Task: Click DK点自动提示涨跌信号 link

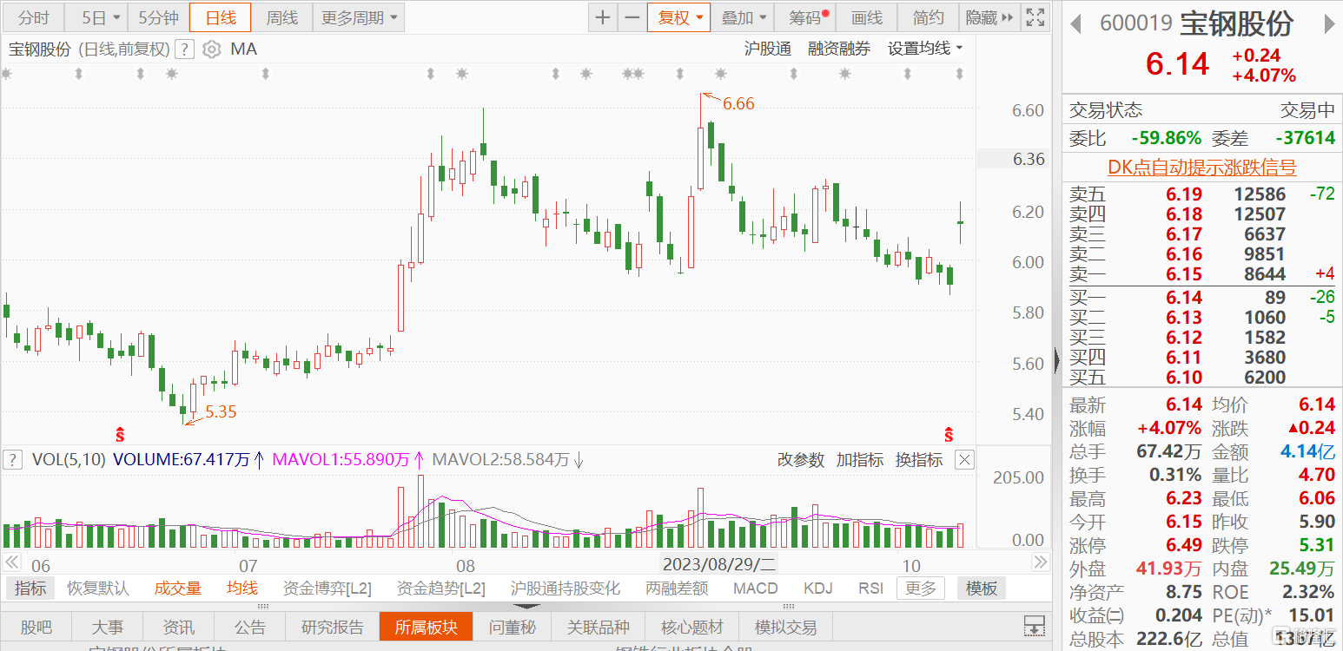Action: pyautogui.click(x=1201, y=168)
